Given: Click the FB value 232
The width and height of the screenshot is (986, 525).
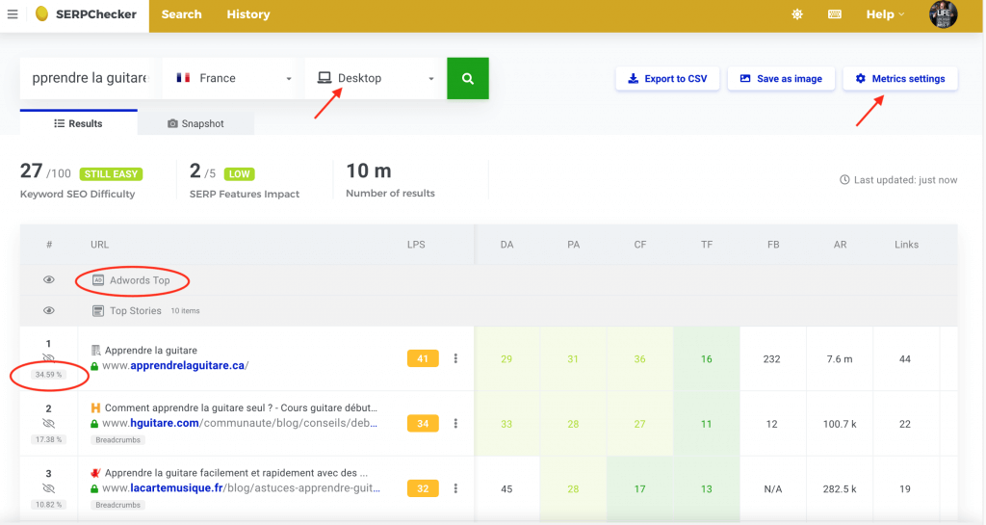Looking at the screenshot, I should (x=771, y=359).
